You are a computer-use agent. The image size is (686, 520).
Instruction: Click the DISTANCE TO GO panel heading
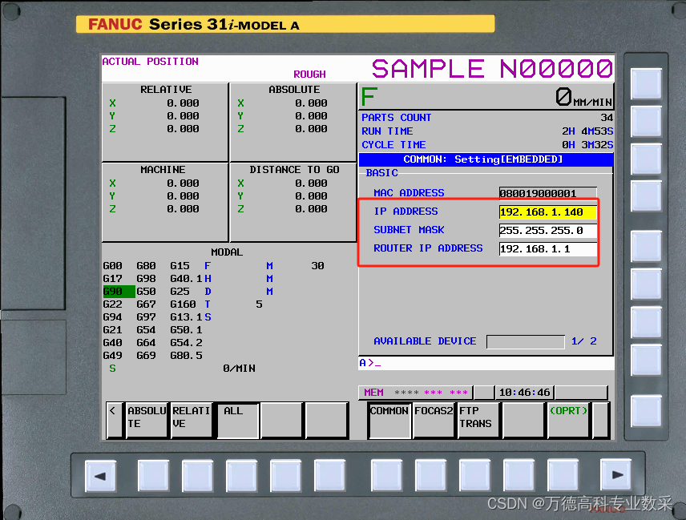click(x=294, y=170)
